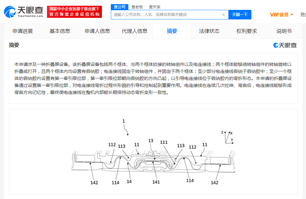Viewport: 306px width, 199px height.
Task: Open the 申请进展 section tab
Action: click(x=22, y=31)
